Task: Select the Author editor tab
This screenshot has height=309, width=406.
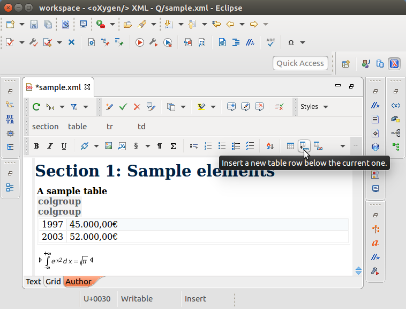Action: 78,282
